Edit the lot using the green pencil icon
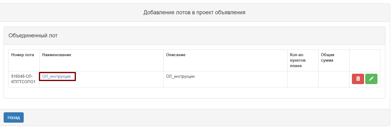The image size is (392, 129). [x=371, y=79]
